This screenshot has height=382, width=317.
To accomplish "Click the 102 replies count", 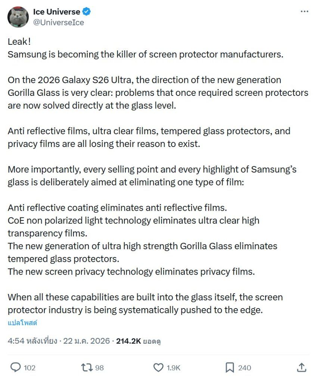I will [x=29, y=368].
